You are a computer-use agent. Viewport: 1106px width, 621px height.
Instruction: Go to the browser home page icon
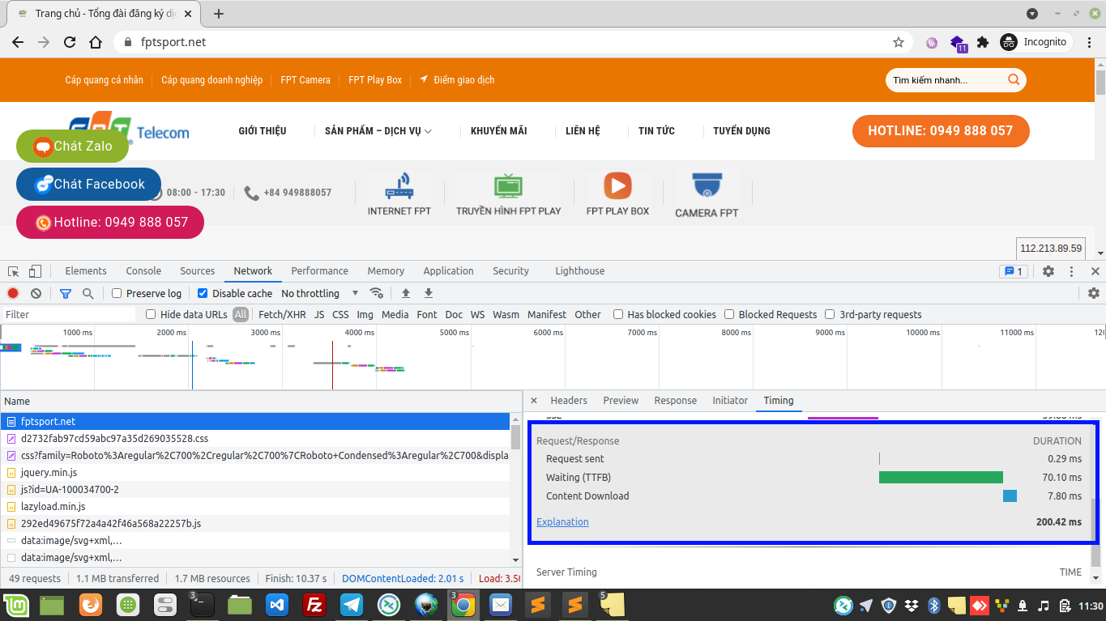click(96, 42)
